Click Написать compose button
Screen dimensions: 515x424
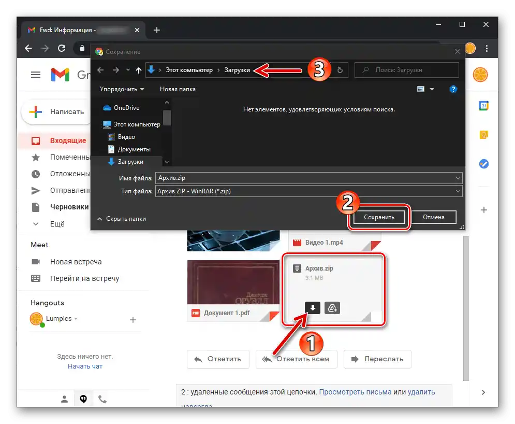pos(56,112)
